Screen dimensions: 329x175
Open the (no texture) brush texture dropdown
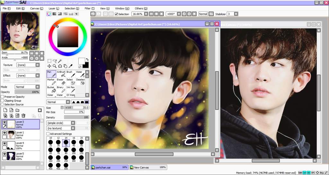61,128
